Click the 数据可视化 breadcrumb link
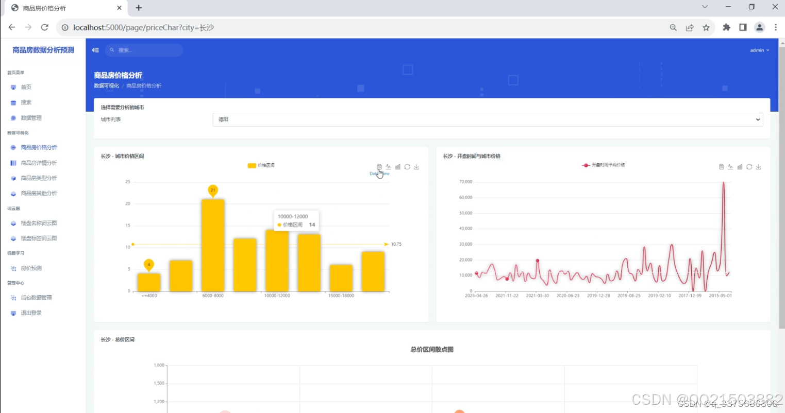785x413 pixels. tap(106, 85)
